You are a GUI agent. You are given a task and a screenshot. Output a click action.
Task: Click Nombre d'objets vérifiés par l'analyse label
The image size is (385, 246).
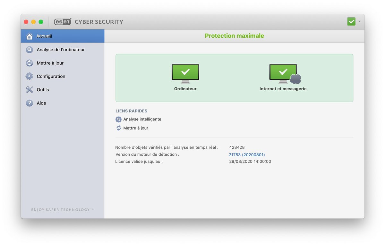[167, 147]
